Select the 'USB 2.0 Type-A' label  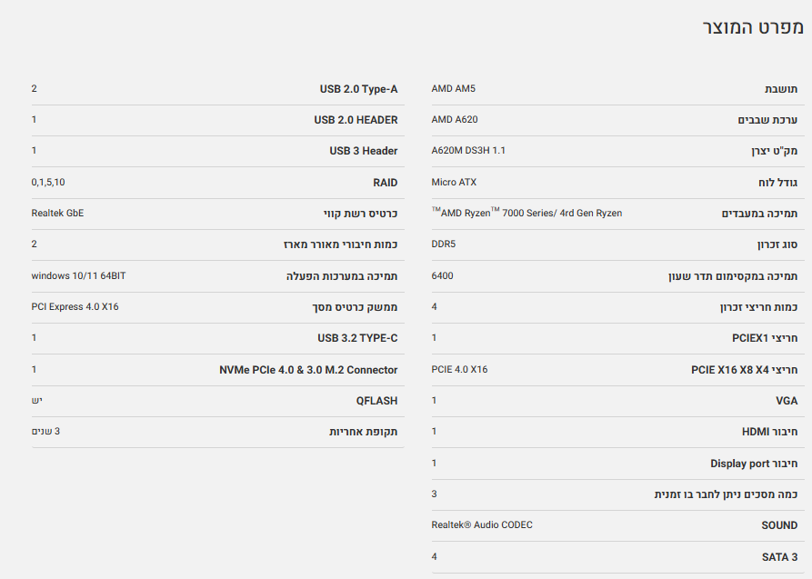pos(358,89)
